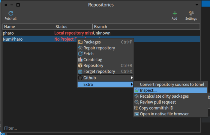
Task: Focus the Filter... input field
Action: 101,128
